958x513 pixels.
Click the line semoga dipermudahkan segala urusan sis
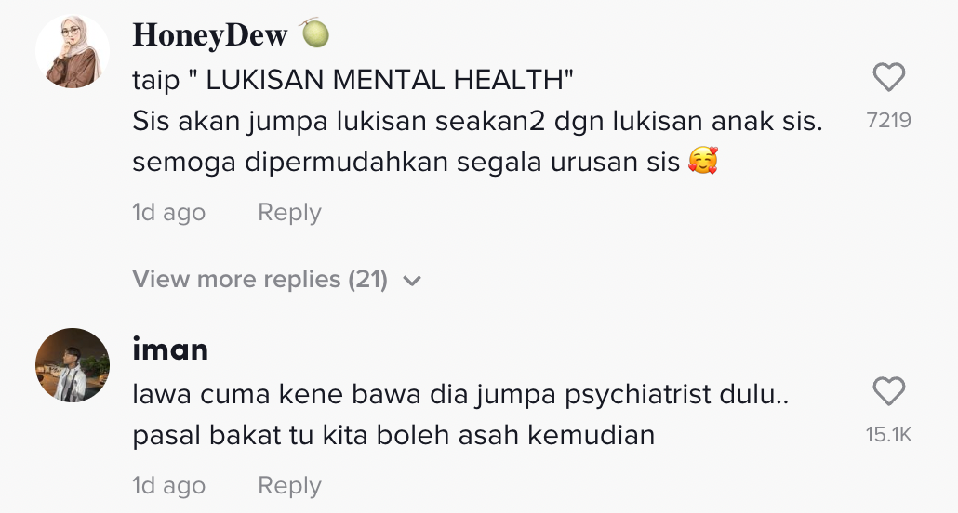[425, 162]
